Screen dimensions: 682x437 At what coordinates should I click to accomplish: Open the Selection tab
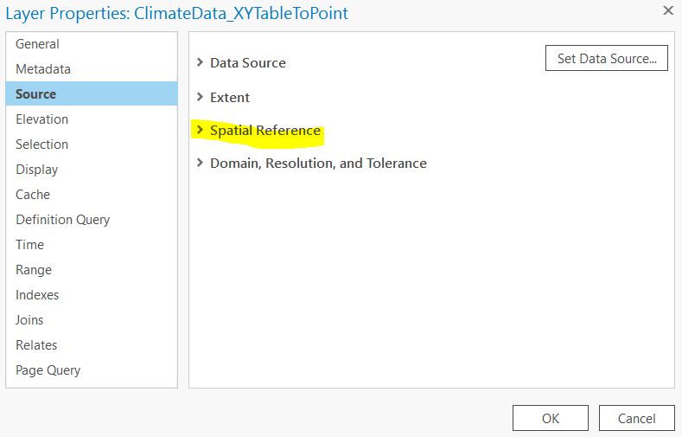pos(41,145)
